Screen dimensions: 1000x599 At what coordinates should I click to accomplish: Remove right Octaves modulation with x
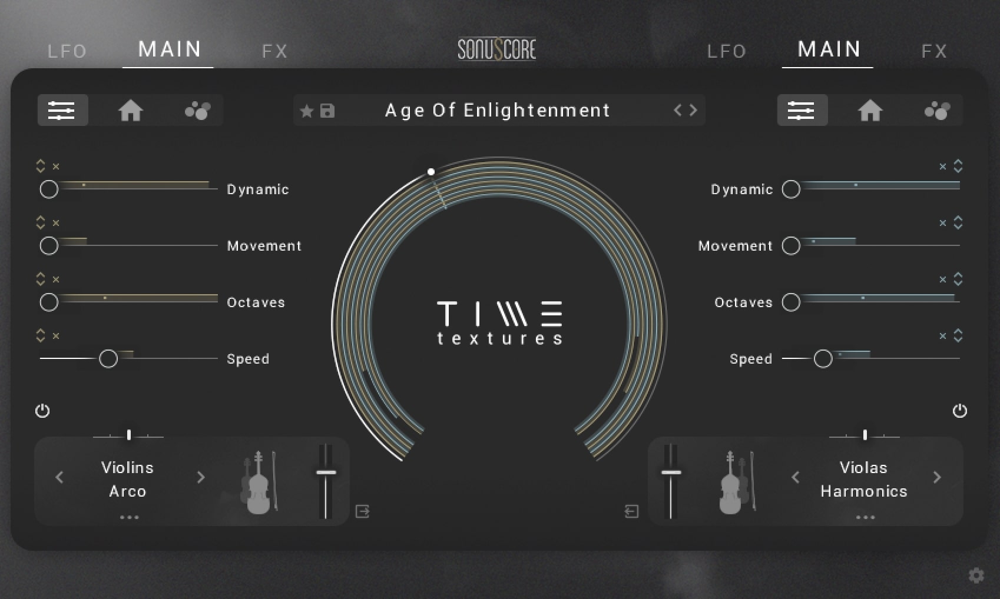[943, 279]
